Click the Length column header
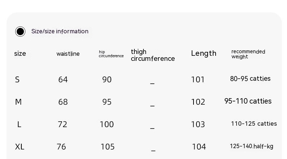287x159 pixels. (204, 53)
